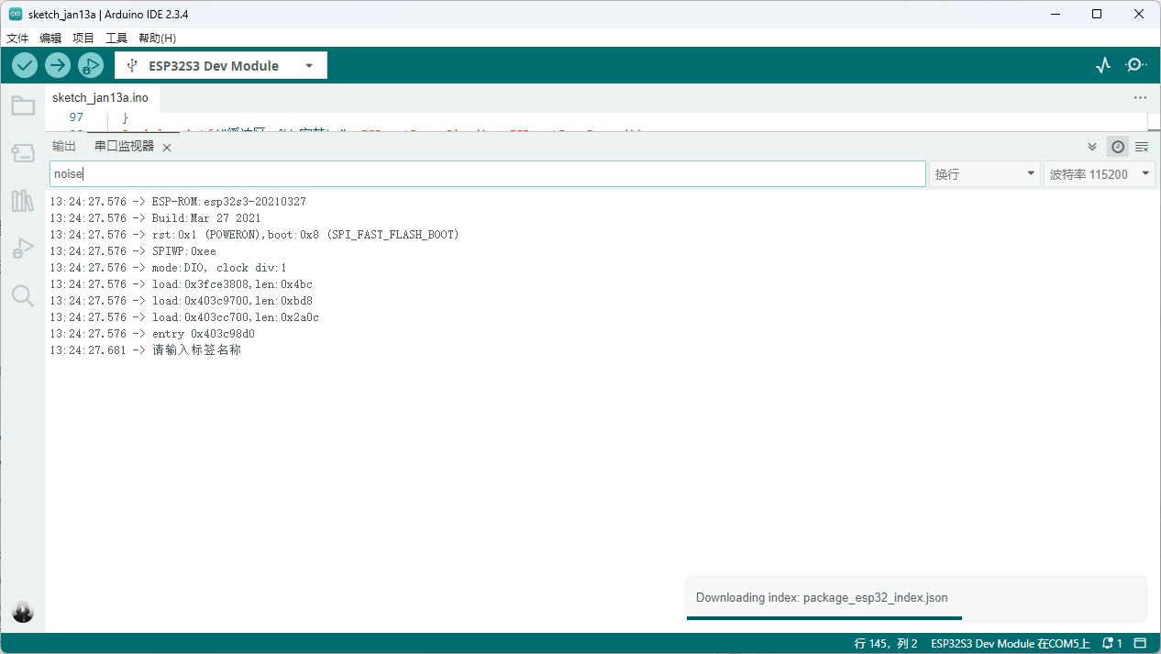Image resolution: width=1161 pixels, height=654 pixels.
Task: Open the Sketchbook folder sidebar icon
Action: pos(23,106)
